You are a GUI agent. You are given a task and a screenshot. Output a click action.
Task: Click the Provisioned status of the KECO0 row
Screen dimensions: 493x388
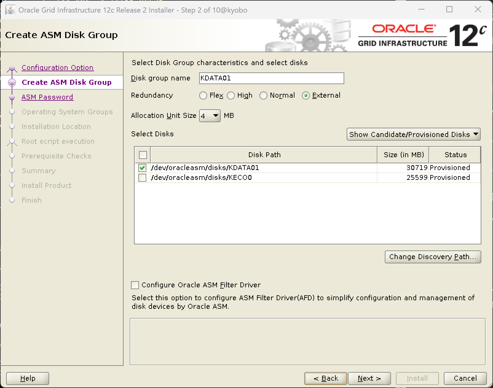(450, 177)
